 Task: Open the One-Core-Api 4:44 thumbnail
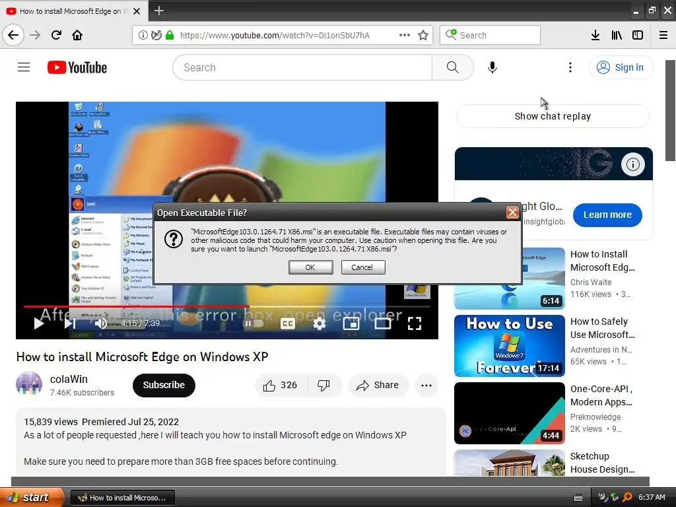pos(510,413)
